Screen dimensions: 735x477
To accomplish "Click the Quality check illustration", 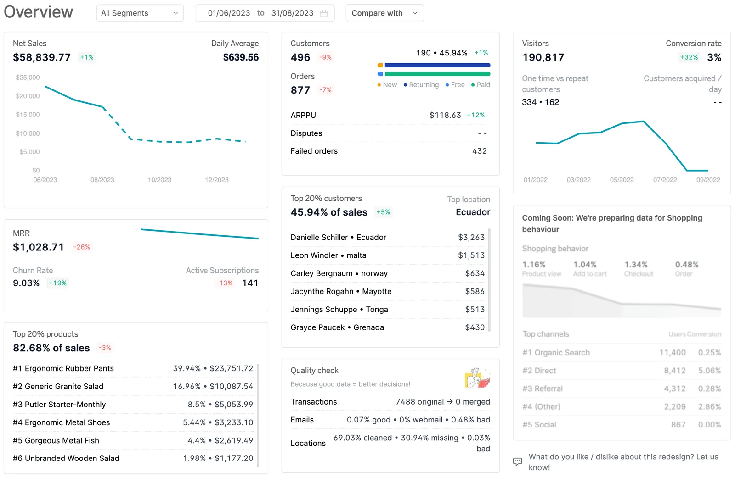I will (477, 377).
